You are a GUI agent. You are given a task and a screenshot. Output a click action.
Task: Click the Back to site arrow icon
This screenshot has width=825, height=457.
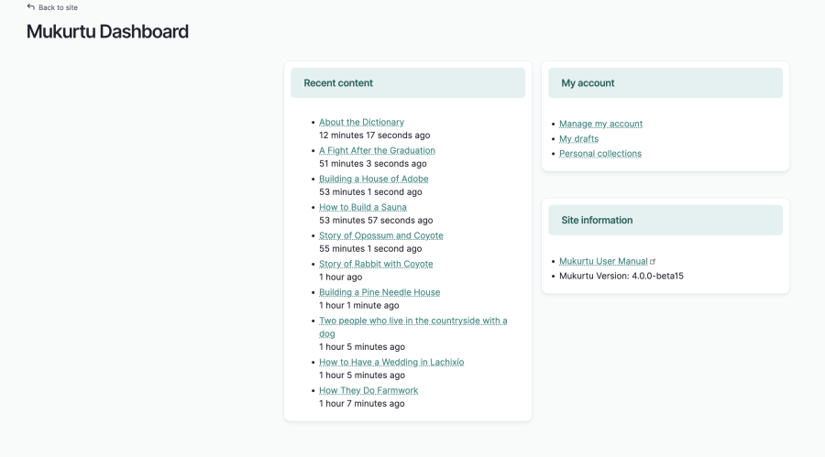(x=31, y=6)
